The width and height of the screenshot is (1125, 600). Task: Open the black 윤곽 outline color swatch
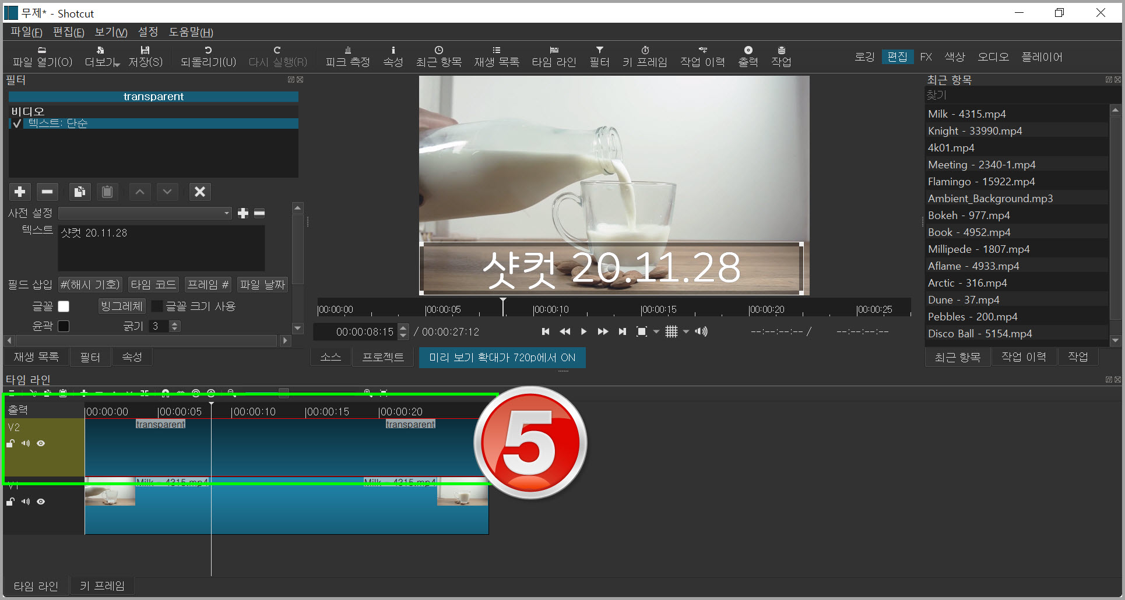click(x=64, y=326)
